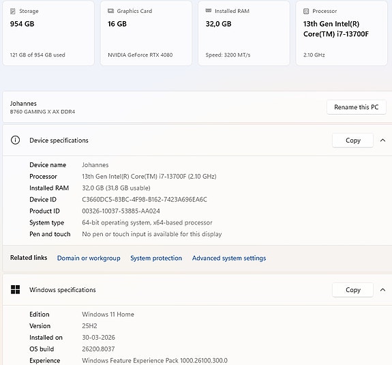This screenshot has width=392, height=365.
Task: Click the Installed RAM memory icon
Action: coord(209,10)
